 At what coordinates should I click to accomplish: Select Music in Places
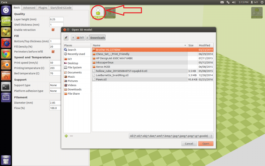pos(77,77)
